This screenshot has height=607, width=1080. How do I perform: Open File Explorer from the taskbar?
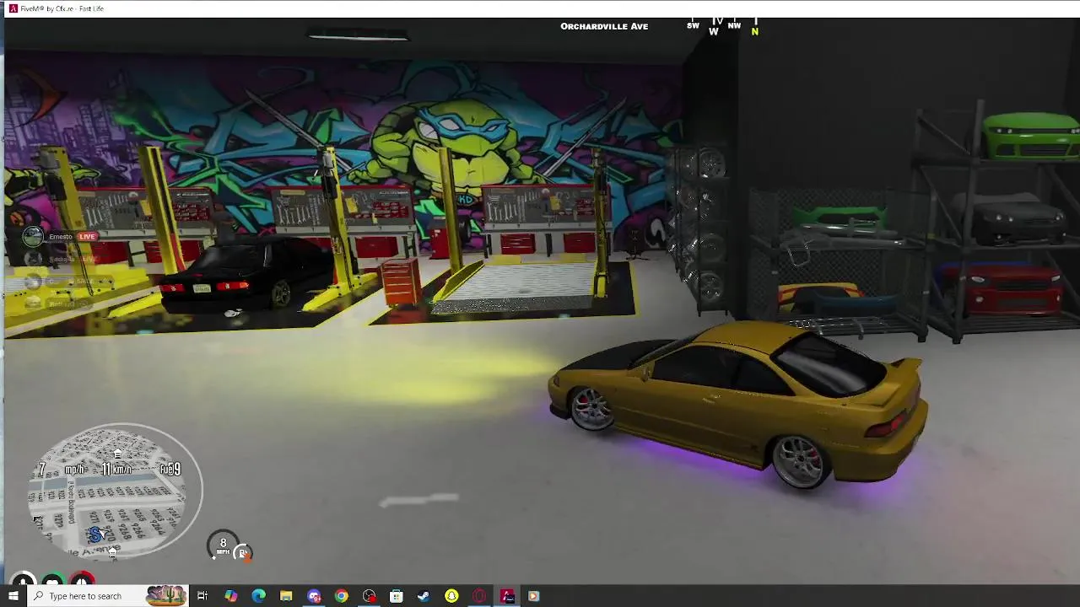point(286,596)
